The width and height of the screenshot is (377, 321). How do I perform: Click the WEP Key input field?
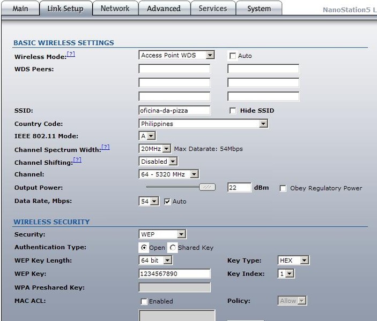174,273
